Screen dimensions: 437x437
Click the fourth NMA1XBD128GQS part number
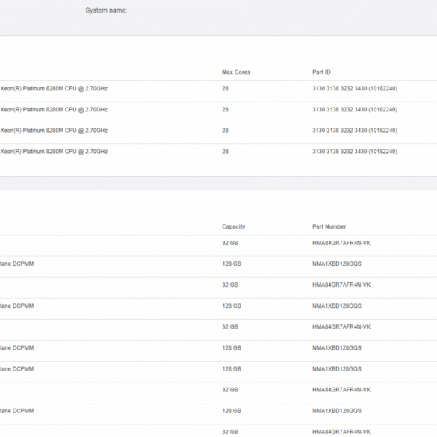[x=336, y=369]
